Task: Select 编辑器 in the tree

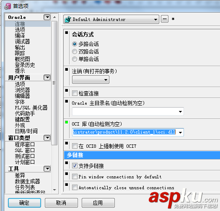Action: (x=23, y=96)
